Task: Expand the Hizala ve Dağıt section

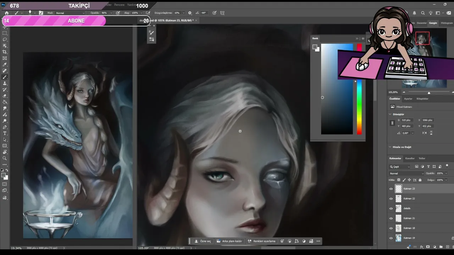Action: point(390,147)
